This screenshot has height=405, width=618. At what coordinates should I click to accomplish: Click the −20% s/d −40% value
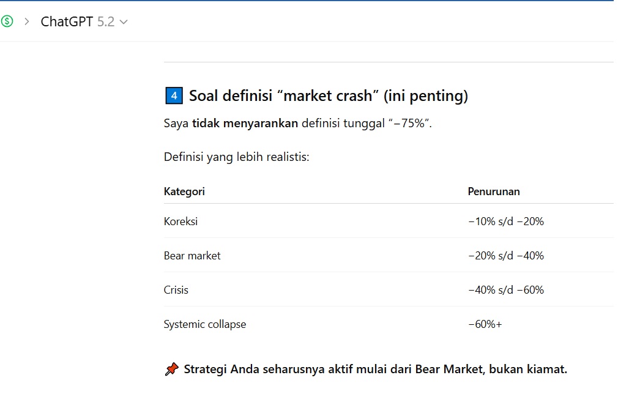point(505,256)
